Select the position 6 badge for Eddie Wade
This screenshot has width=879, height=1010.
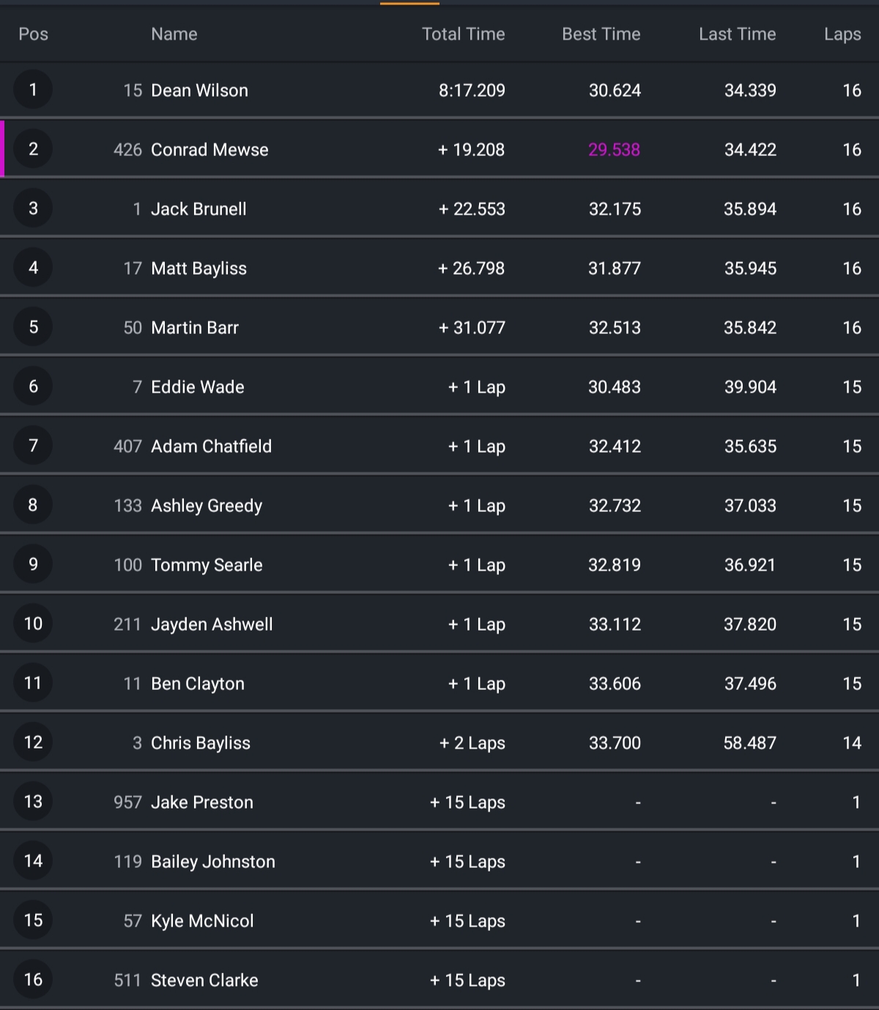pyautogui.click(x=33, y=387)
